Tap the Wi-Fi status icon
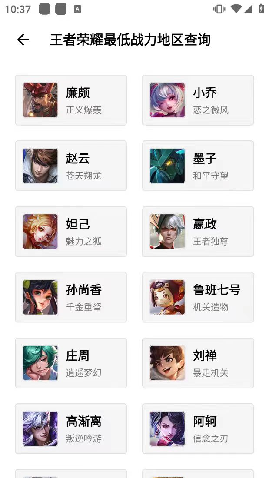This screenshot has height=478, width=269. point(236,9)
